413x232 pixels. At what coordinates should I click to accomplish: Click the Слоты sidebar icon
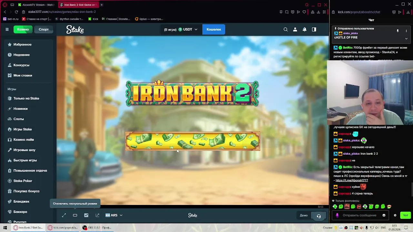(x=10, y=119)
